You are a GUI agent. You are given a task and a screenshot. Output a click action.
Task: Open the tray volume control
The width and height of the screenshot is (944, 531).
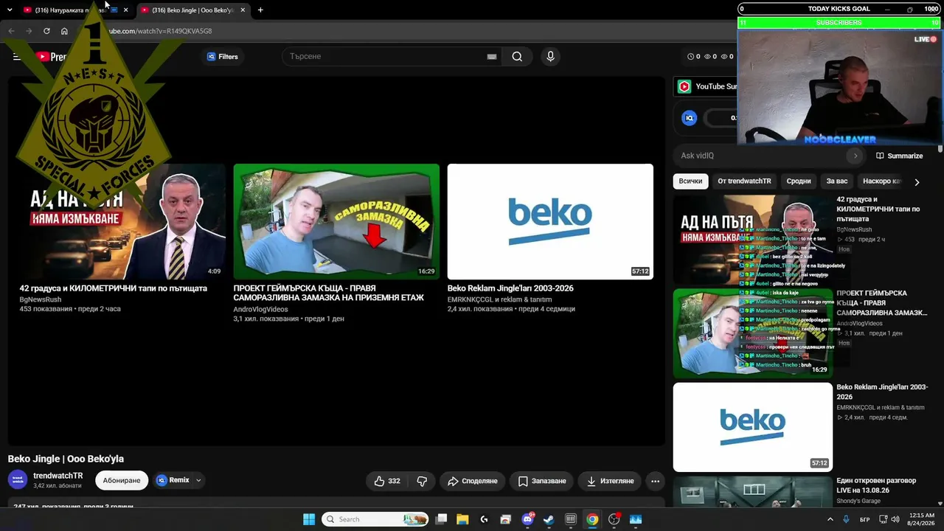[895, 519]
